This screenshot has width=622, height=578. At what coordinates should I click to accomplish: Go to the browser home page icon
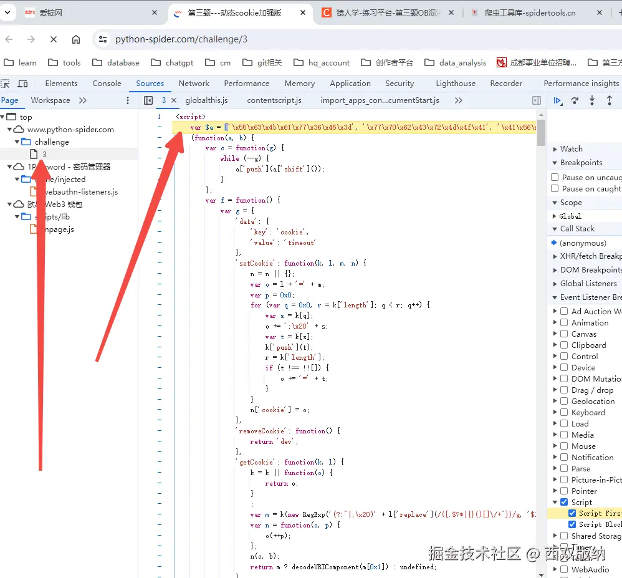(x=76, y=39)
